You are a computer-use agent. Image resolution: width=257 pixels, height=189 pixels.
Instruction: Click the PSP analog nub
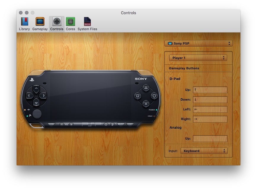point(37,114)
